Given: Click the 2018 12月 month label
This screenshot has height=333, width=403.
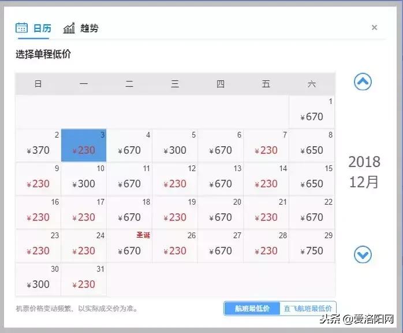Looking at the screenshot, I should tap(364, 172).
